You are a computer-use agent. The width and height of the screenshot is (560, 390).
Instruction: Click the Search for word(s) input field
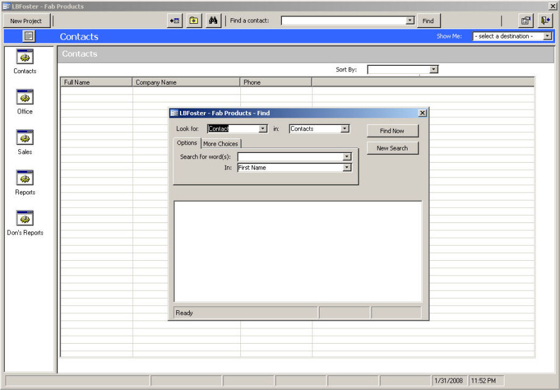pyautogui.click(x=290, y=157)
